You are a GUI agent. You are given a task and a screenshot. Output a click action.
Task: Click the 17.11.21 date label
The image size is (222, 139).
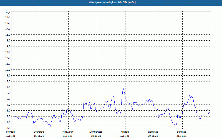click(67, 136)
